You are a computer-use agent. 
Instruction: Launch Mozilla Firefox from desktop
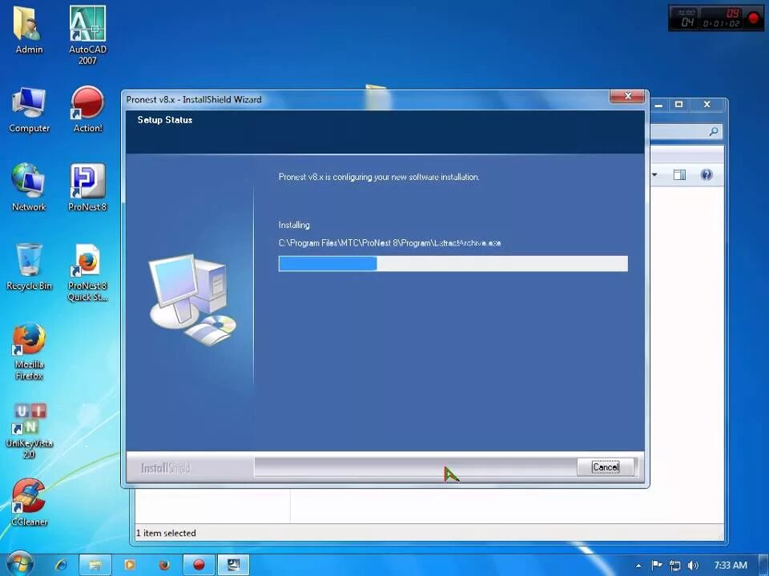(x=29, y=351)
